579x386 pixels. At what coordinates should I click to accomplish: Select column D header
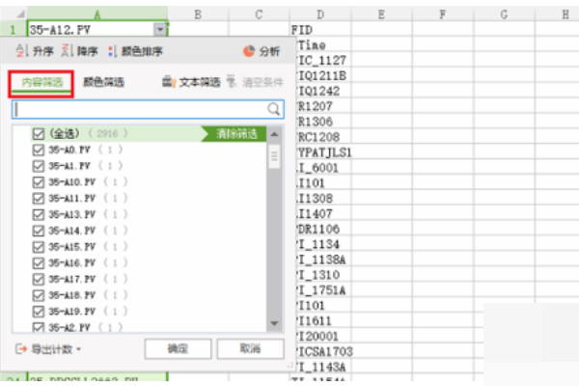[x=320, y=14]
